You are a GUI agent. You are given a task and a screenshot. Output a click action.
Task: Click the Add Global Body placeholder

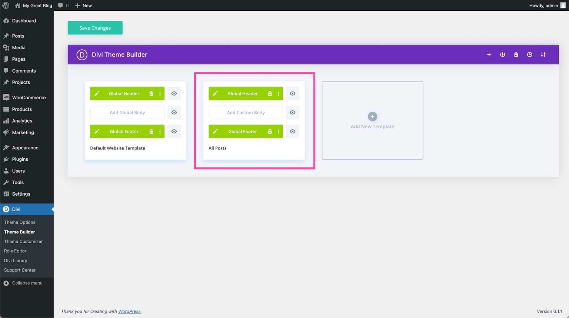point(127,112)
